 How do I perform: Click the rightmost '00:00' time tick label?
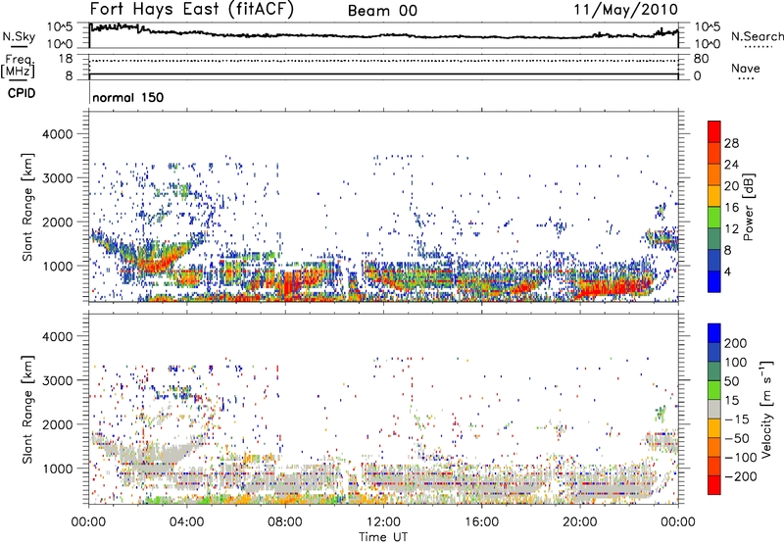pyautogui.click(x=678, y=522)
